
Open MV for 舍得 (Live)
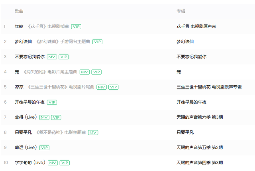tap(44, 117)
